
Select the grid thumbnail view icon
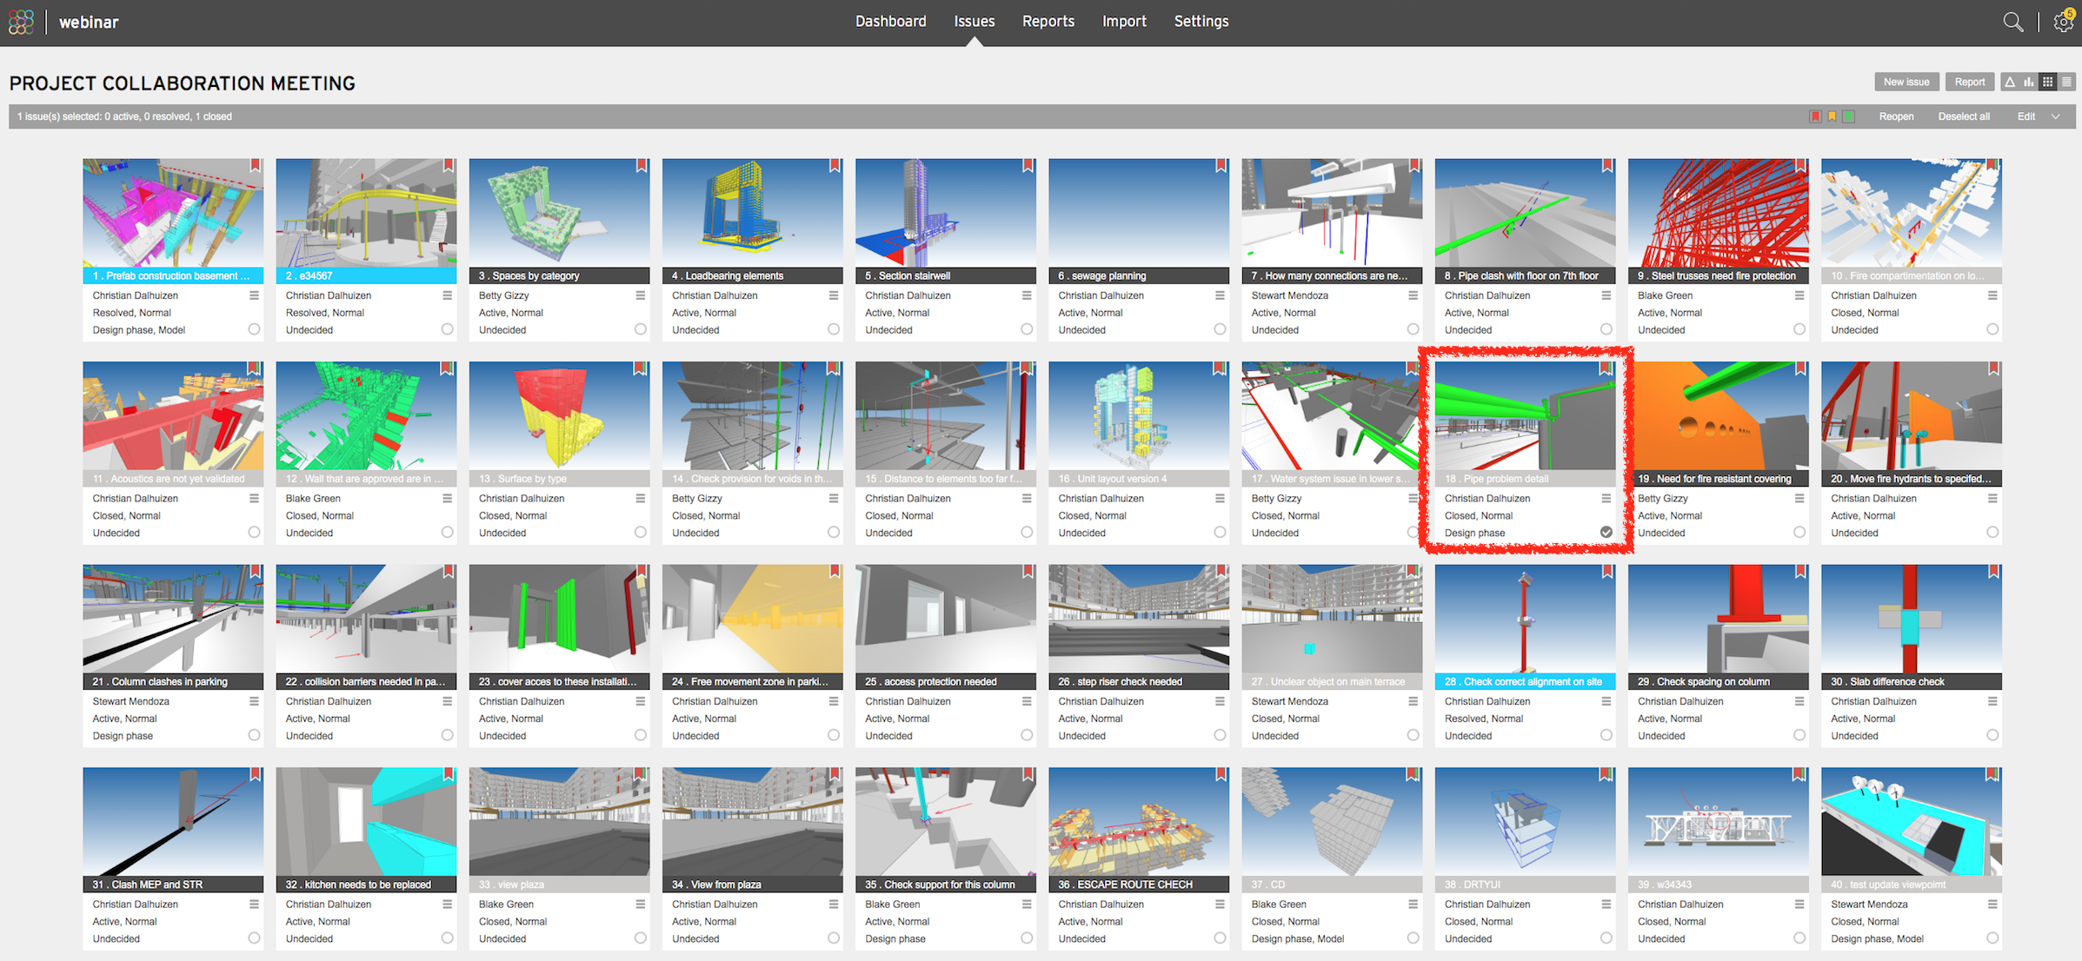(x=2048, y=82)
